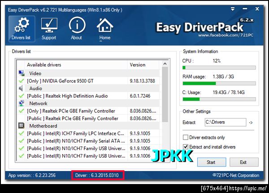Click the RAM usage 1.38G / 3G value
This screenshot has height=193, width=269.
point(223,77)
